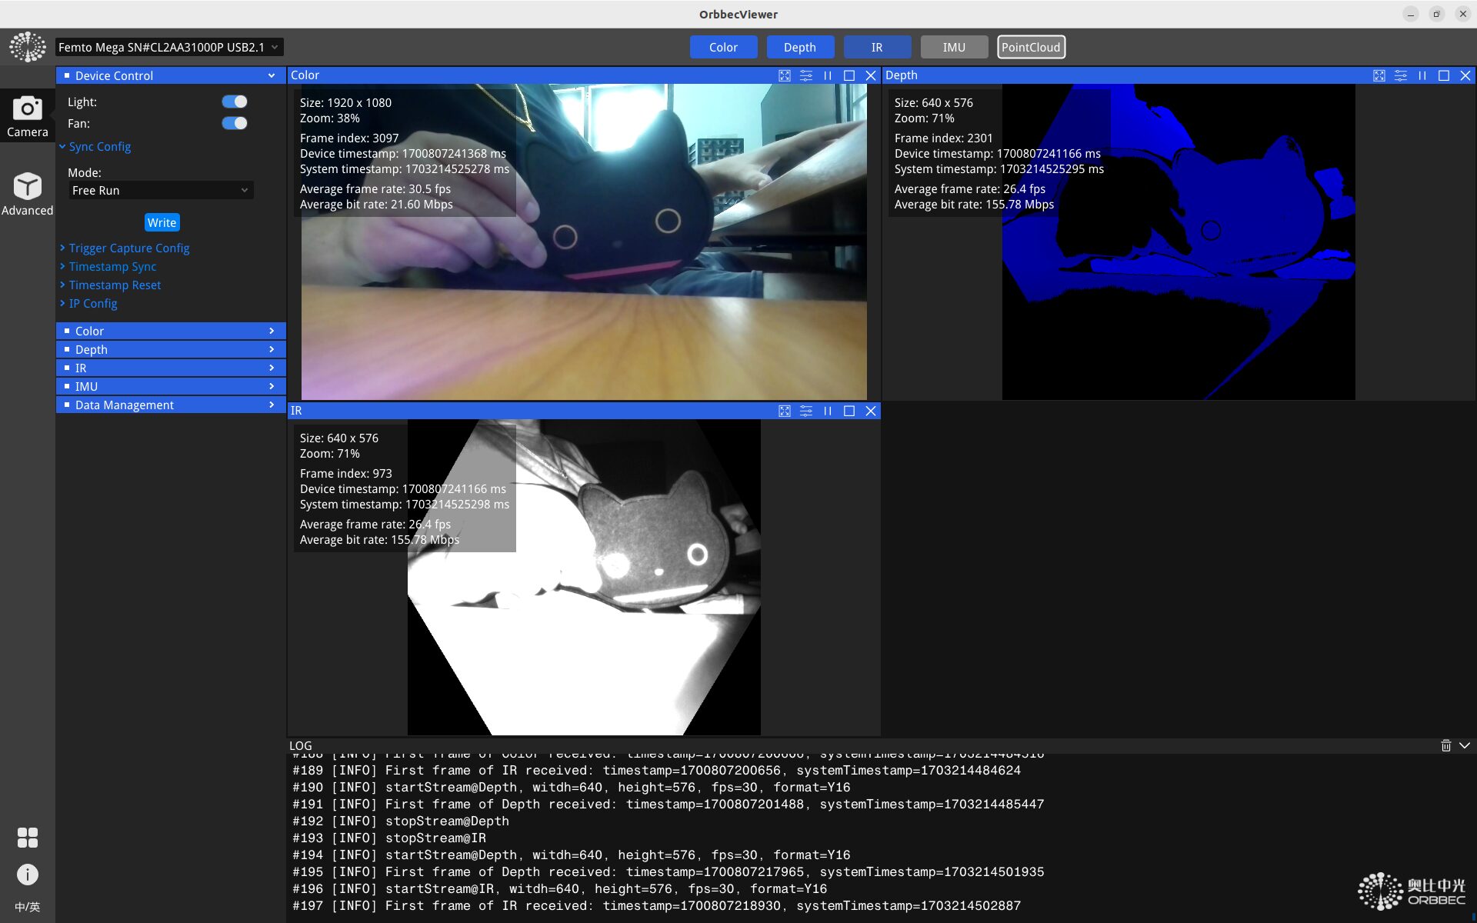Image resolution: width=1477 pixels, height=923 pixels.
Task: Click IR 'Size: 640 x 576' text
Action: tap(339, 438)
